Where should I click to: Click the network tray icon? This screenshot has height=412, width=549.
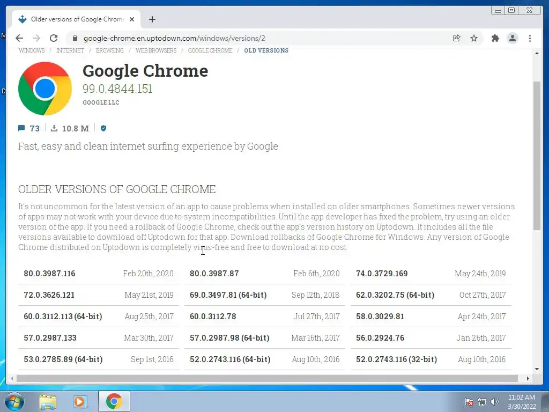pyautogui.click(x=482, y=402)
